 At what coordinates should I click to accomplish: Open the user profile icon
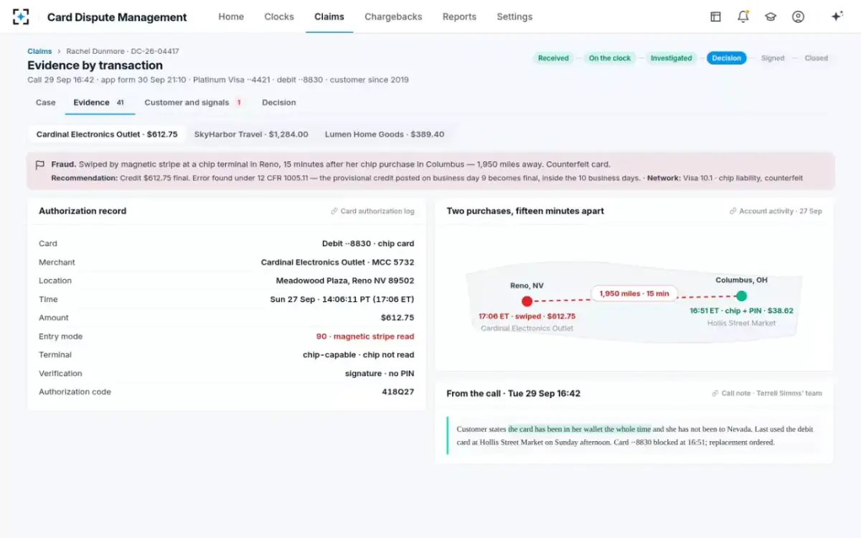tap(798, 16)
